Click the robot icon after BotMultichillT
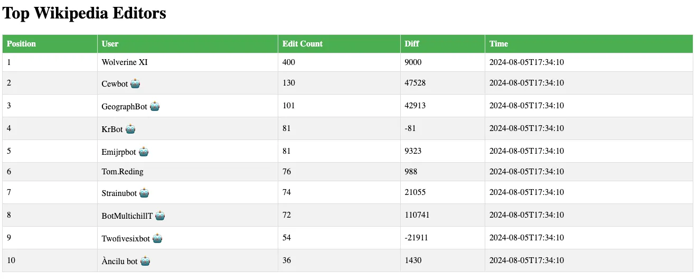697x280 pixels. 160,216
